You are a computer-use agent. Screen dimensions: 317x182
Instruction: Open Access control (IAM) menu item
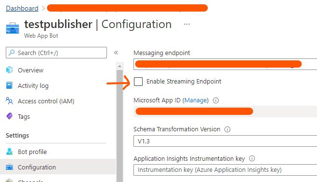pos(46,101)
